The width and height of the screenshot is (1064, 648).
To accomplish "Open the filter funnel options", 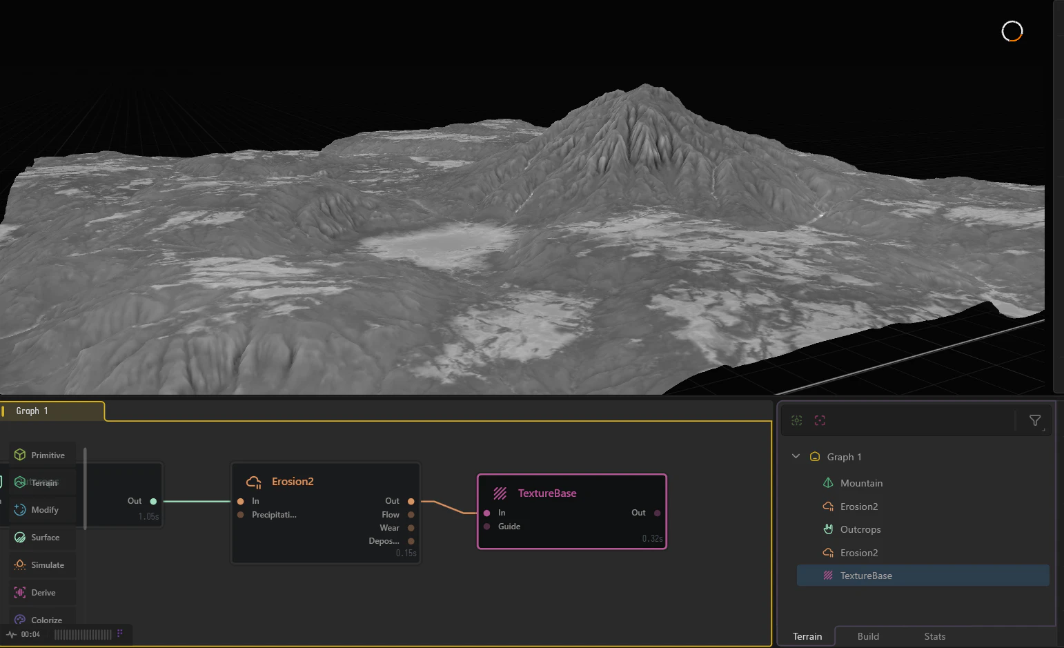I will [x=1035, y=420].
